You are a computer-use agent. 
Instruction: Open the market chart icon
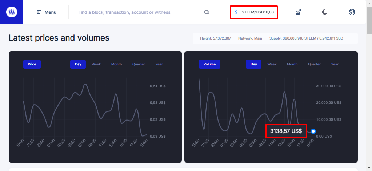298,12
